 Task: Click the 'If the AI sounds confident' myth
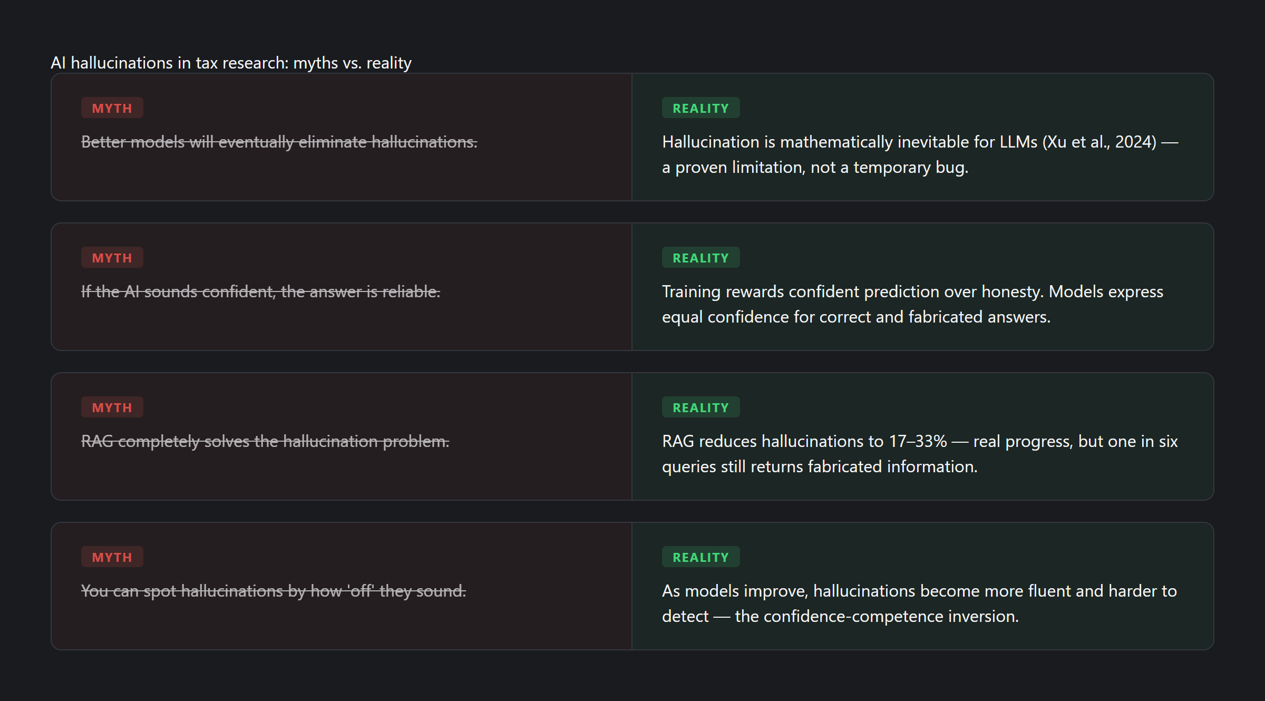coord(260,291)
